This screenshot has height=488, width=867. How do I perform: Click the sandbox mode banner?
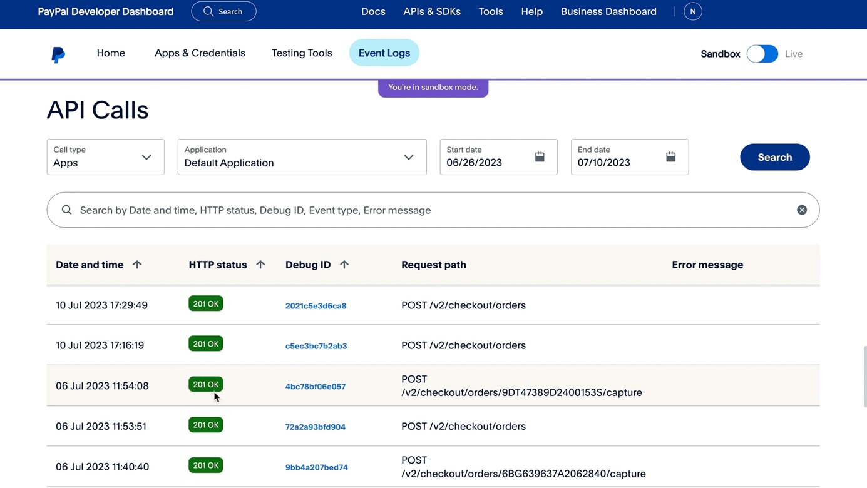[433, 88]
